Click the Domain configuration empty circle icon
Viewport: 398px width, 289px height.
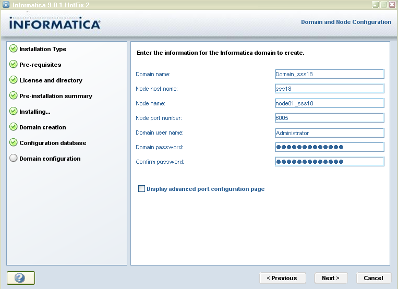(14, 158)
